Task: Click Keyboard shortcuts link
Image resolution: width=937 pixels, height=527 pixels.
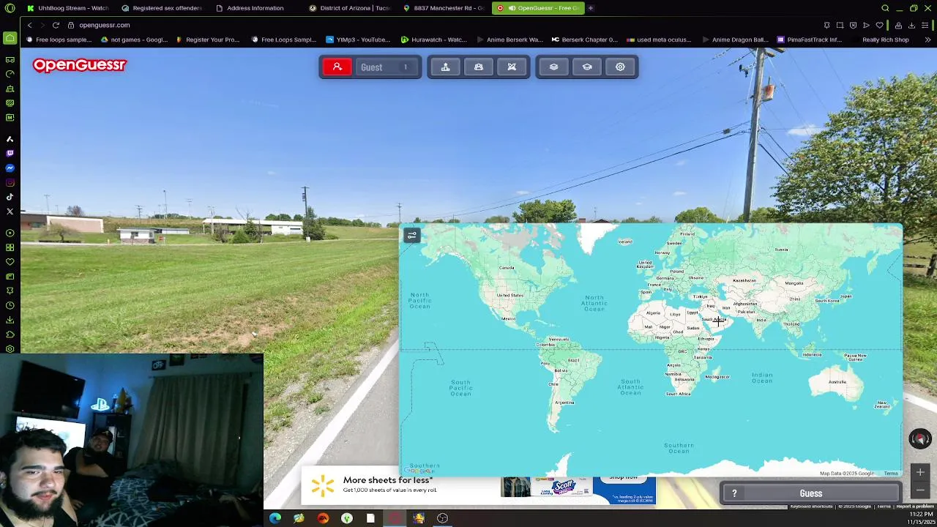Action: coord(811,507)
